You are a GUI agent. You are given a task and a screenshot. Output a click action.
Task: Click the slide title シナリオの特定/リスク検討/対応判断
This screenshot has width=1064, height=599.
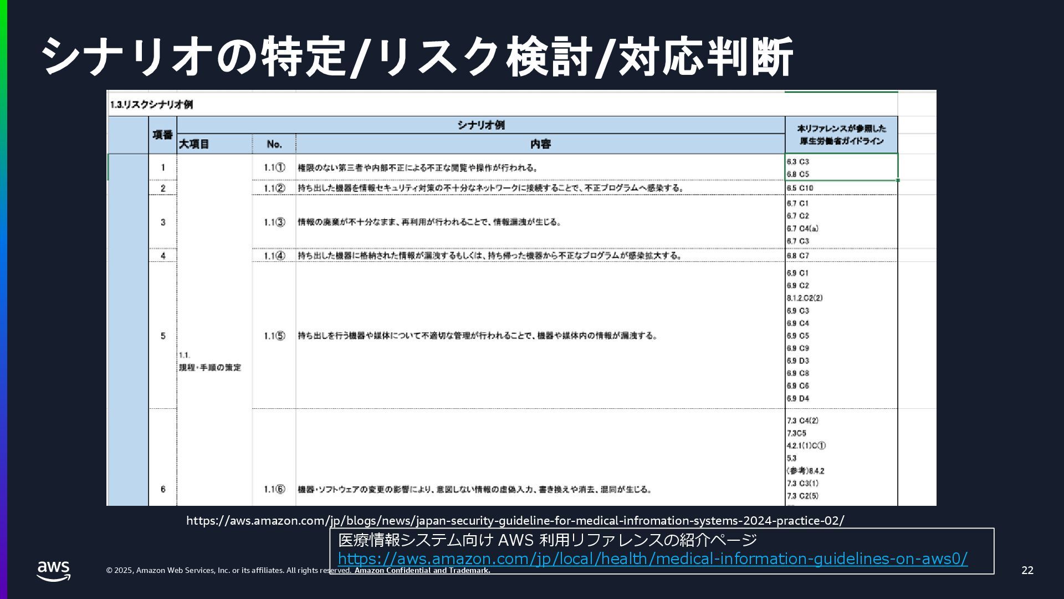[x=417, y=57]
